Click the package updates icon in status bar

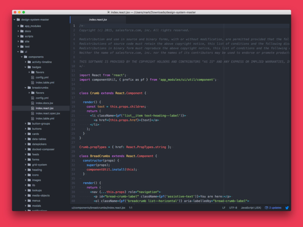click(x=267, y=208)
